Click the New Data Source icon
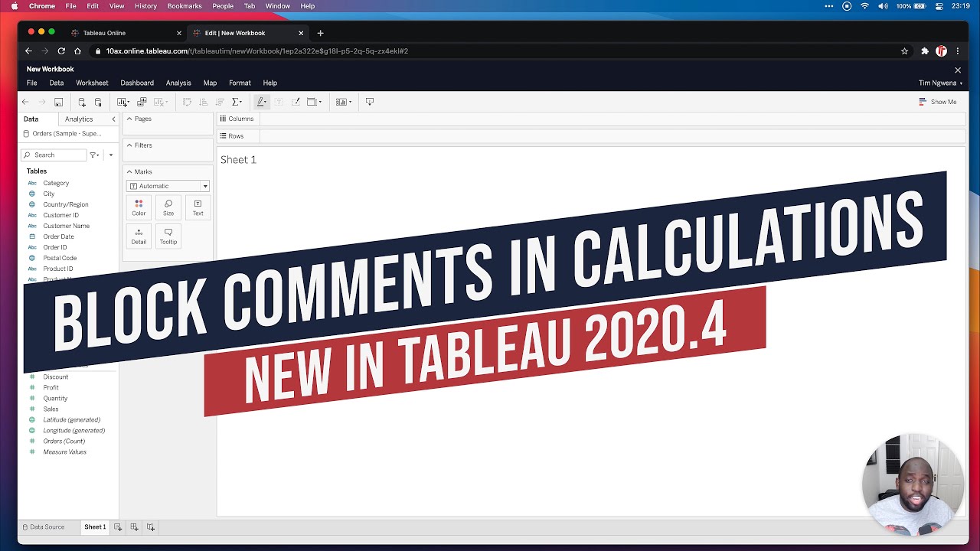This screenshot has width=980, height=551. pos(82,102)
